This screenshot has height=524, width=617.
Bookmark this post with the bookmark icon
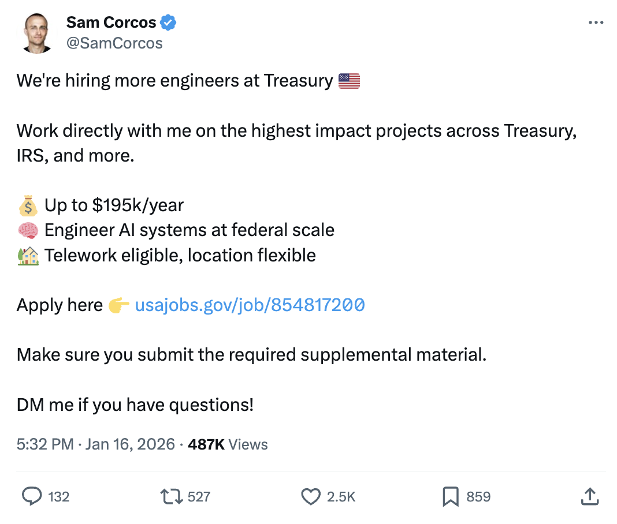pos(451,496)
